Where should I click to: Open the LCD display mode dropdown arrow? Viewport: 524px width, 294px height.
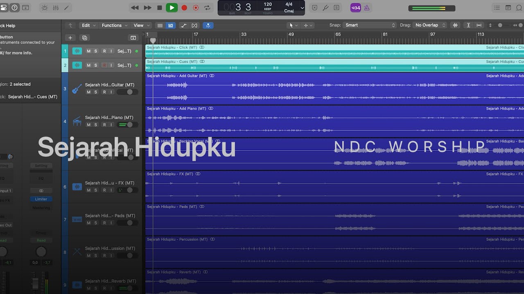[302, 8]
